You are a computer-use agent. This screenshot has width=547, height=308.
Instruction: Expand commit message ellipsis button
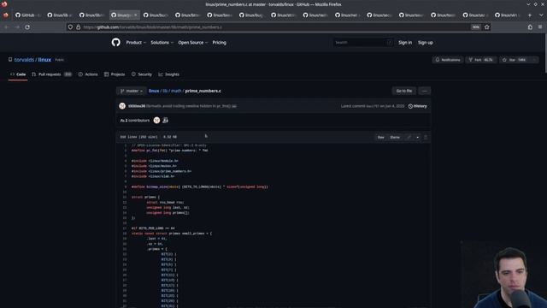pos(234,106)
